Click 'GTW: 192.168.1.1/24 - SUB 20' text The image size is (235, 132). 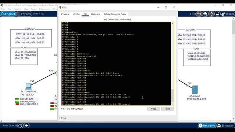30,38
